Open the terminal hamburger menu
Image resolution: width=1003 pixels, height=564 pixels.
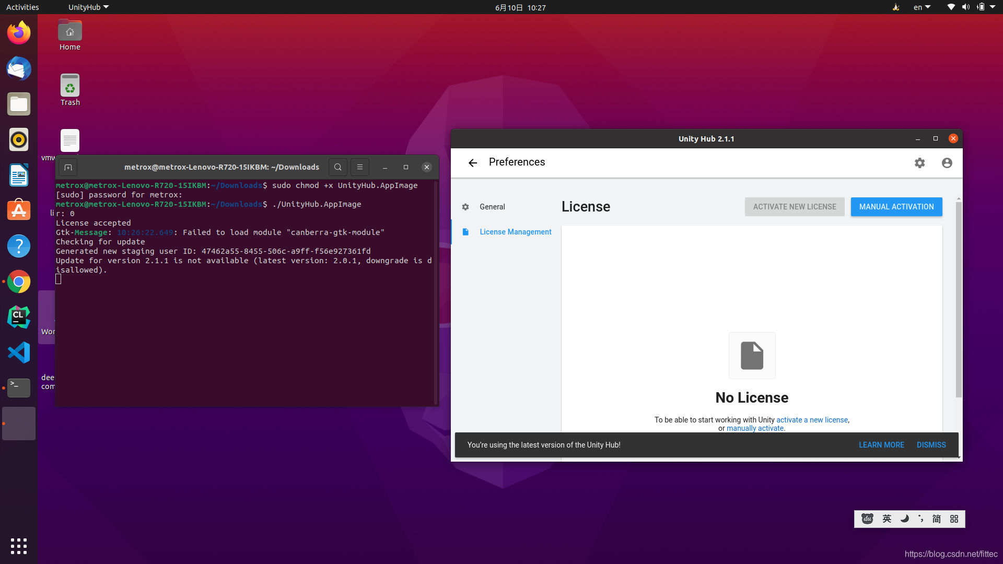(x=360, y=167)
